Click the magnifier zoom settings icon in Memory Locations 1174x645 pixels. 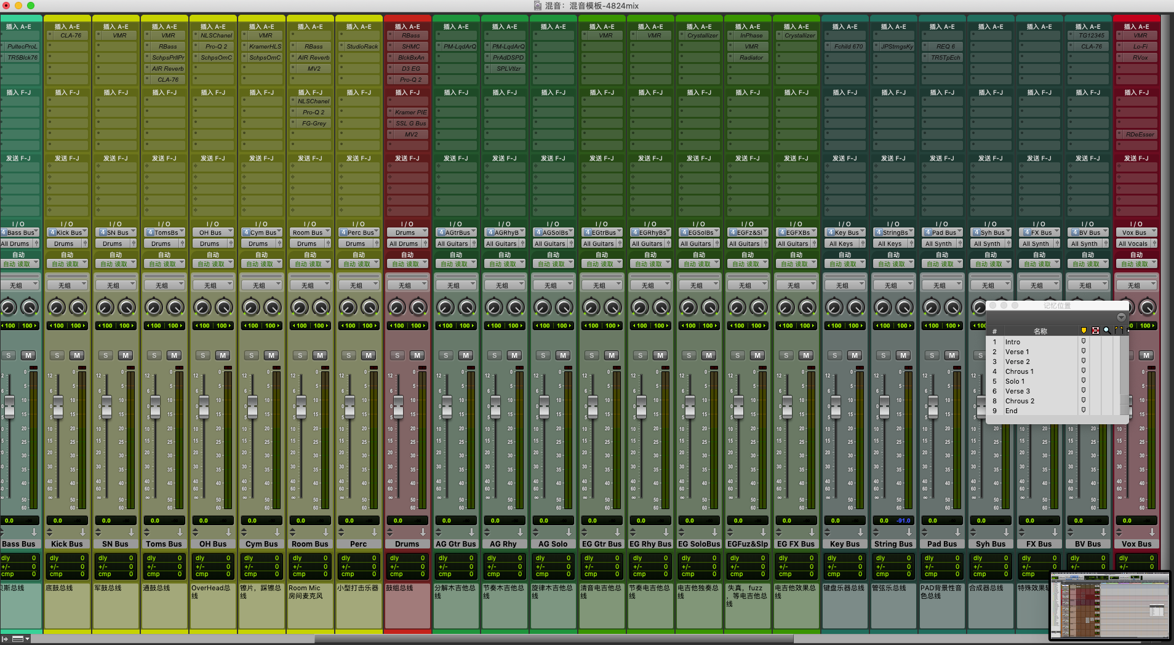coord(1107,331)
